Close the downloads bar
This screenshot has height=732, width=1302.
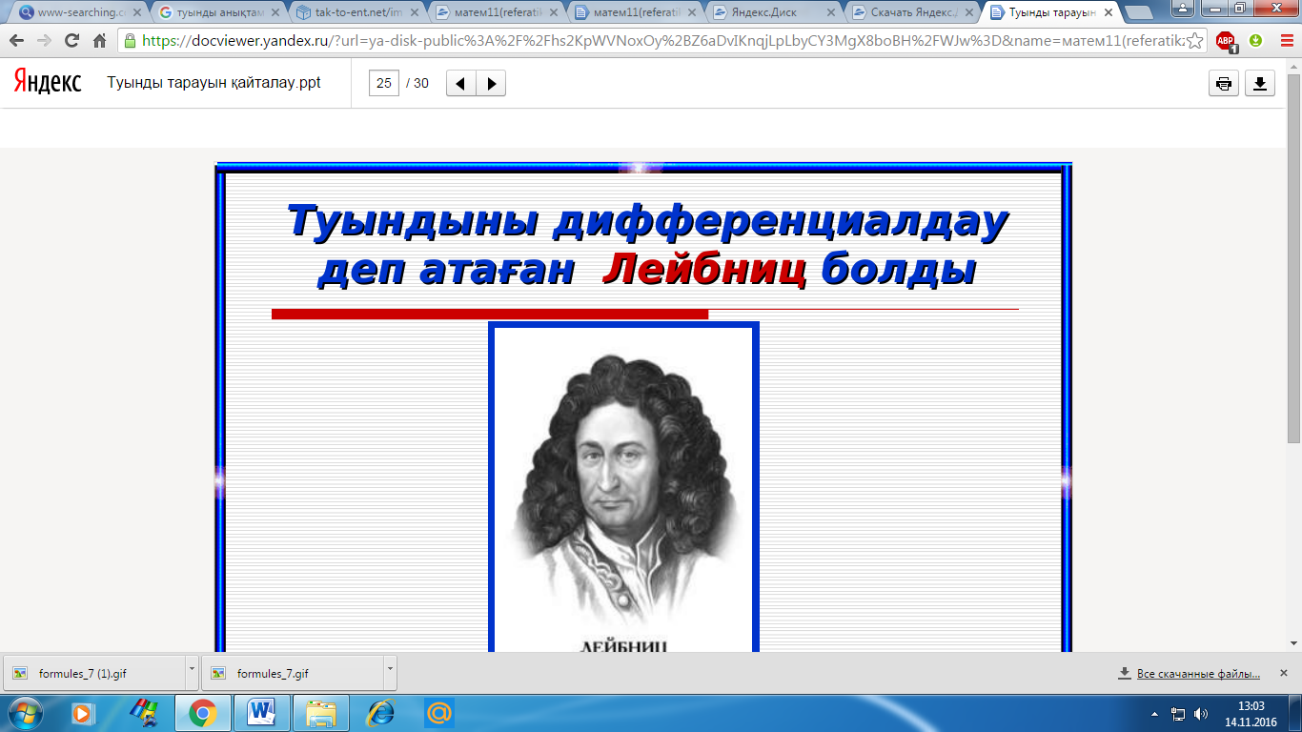tap(1283, 673)
